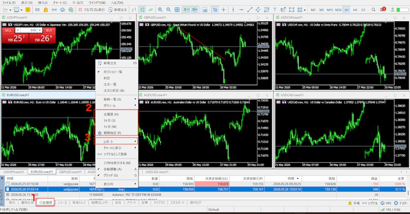Expand the shapes objects dropdown arrow
Viewport: 410px width, 214px height.
pos(305,10)
